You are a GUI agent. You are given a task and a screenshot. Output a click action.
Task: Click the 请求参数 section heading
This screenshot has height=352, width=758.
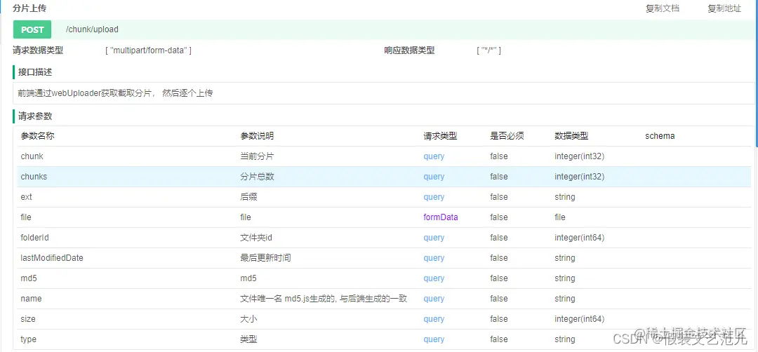coord(35,116)
